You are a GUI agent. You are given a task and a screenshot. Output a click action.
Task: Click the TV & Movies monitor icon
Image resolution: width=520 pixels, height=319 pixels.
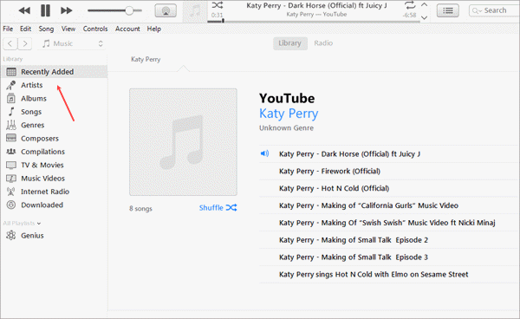11,166
